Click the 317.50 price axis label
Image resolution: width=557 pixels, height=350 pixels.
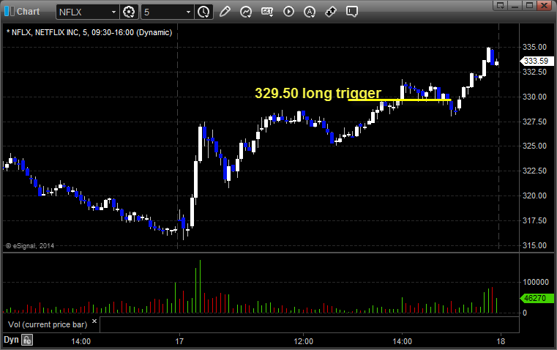[x=534, y=220]
